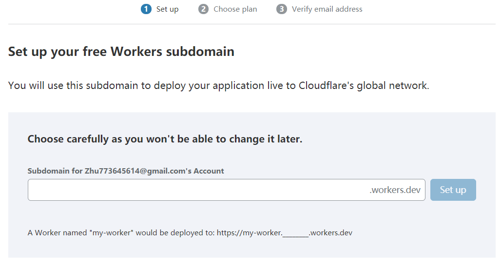Click the blank underscore placeholder in example URL
The height and width of the screenshot is (263, 501).
tap(296, 233)
